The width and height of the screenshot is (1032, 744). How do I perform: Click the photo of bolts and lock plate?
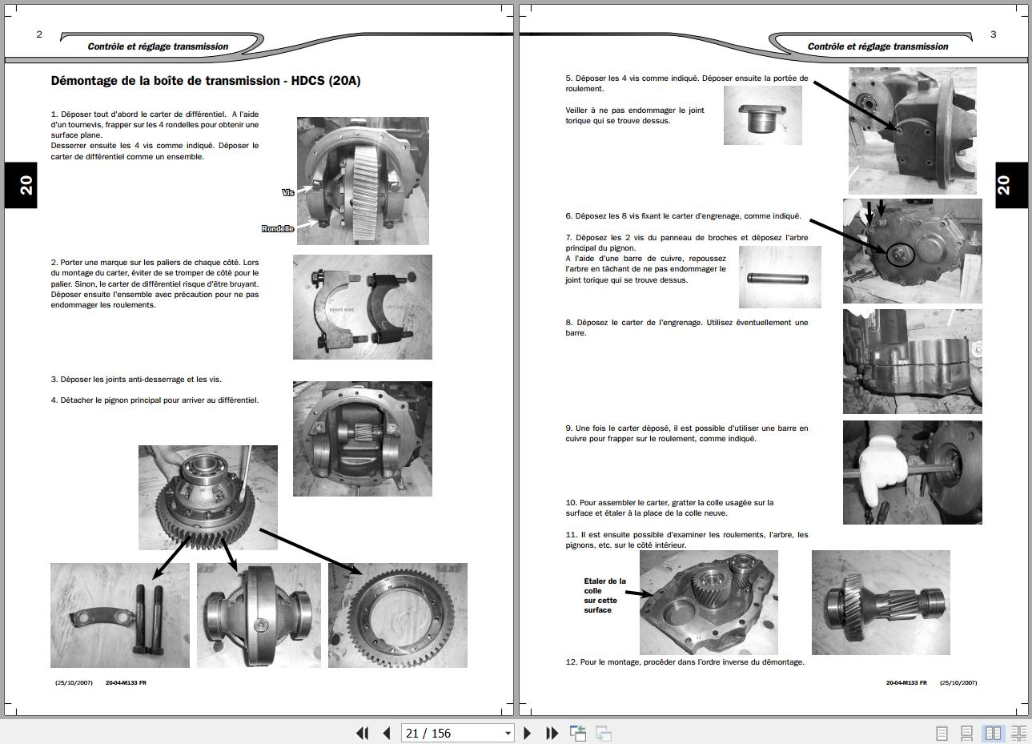(120, 615)
